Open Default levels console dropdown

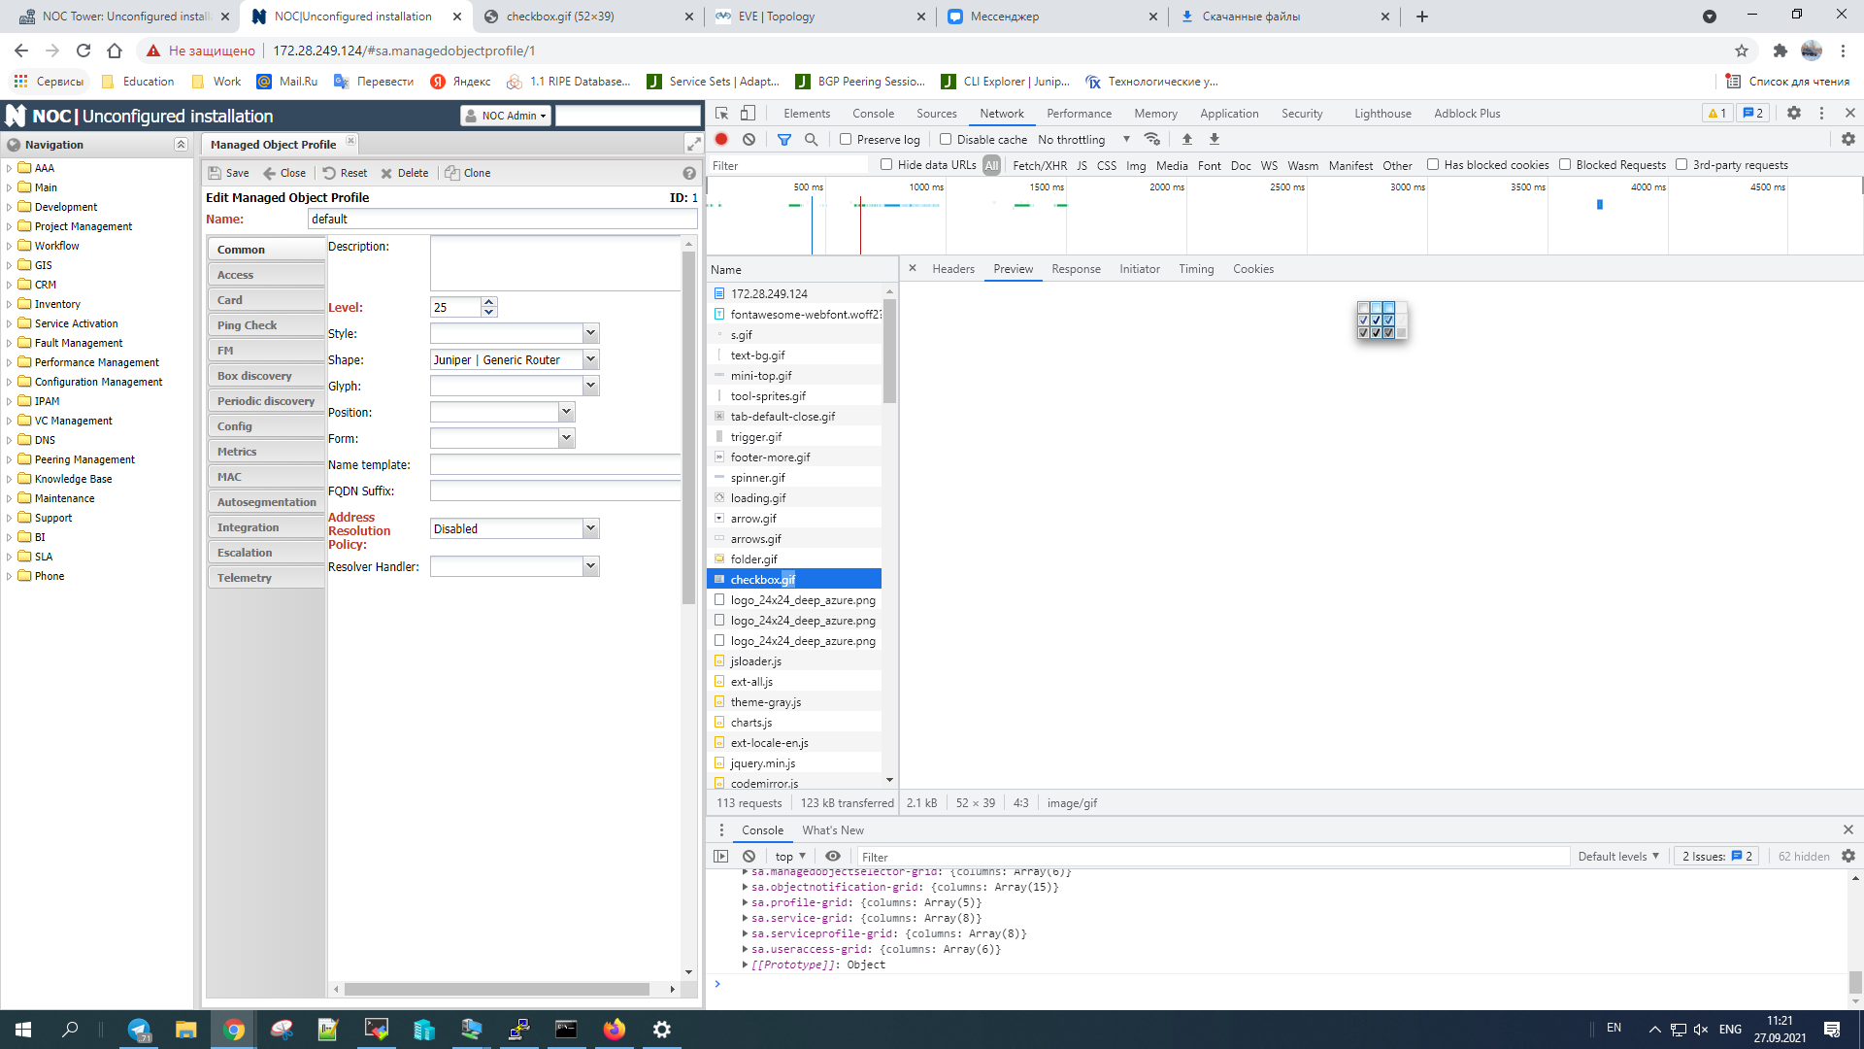[1618, 857]
